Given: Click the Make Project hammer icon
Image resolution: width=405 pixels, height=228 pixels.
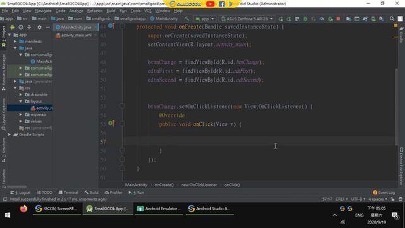Looking at the screenshot, I should tap(187, 18).
